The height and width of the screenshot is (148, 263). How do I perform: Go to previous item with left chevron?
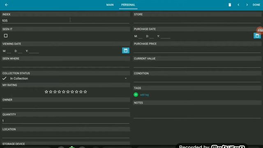(x=238, y=5)
